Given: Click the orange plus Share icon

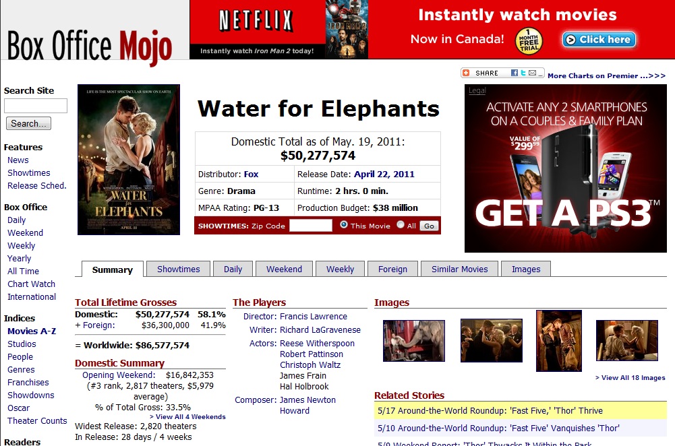Looking at the screenshot, I should coord(466,73).
